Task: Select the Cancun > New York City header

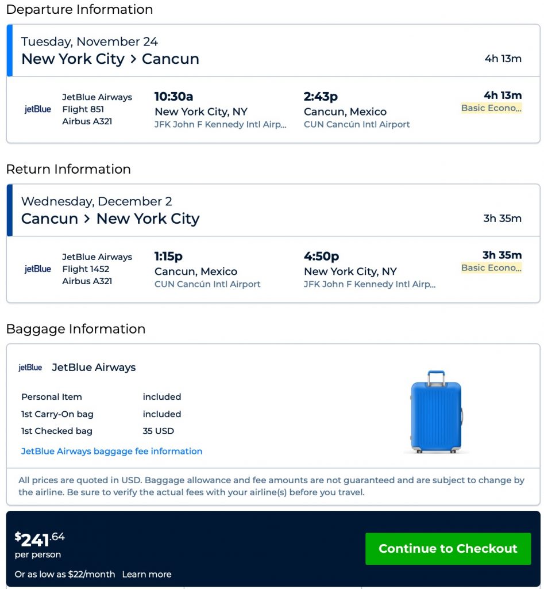Action: (110, 219)
